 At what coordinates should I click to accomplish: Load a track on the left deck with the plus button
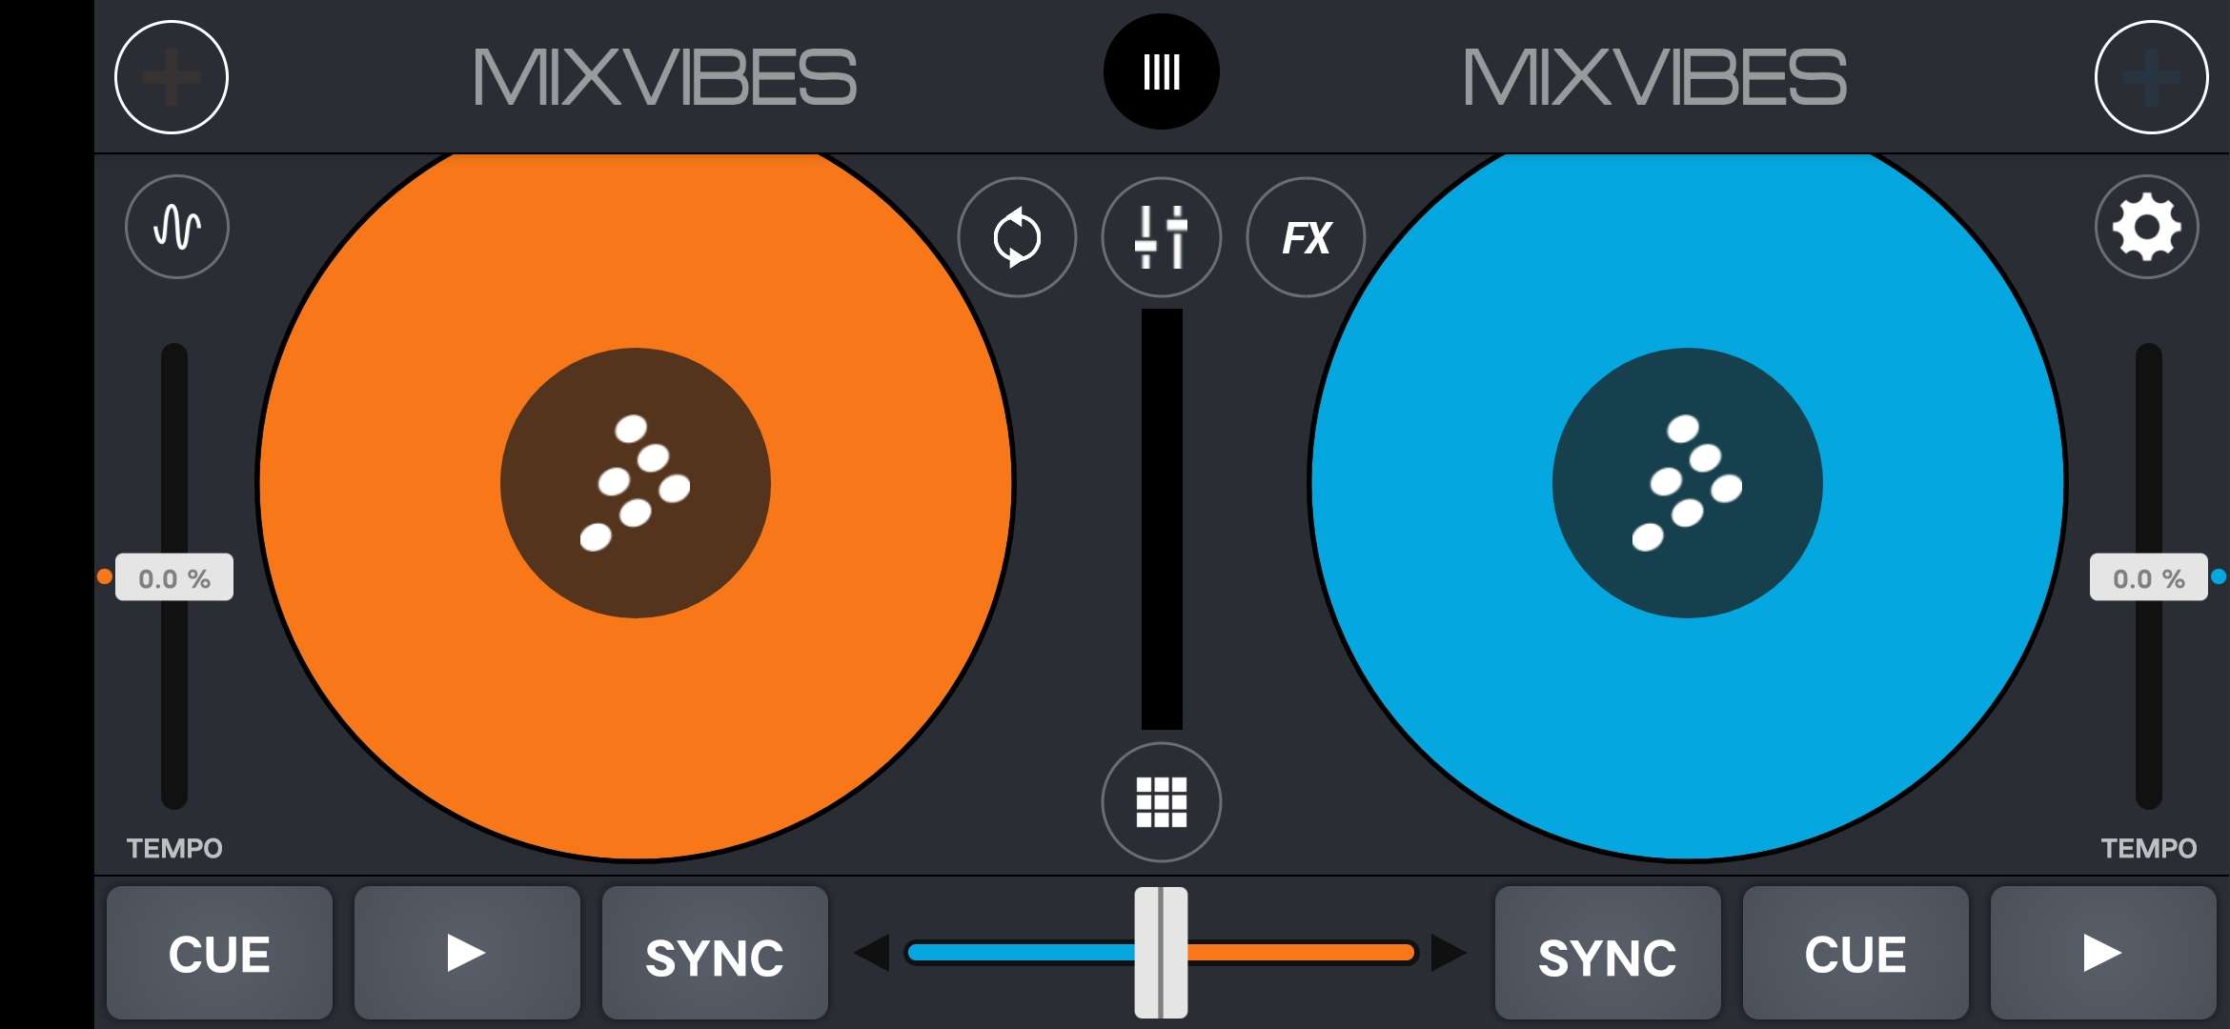coord(172,77)
